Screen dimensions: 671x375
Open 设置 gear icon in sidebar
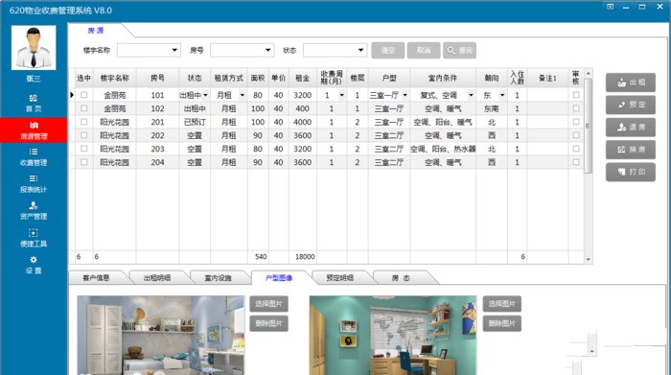[34, 259]
